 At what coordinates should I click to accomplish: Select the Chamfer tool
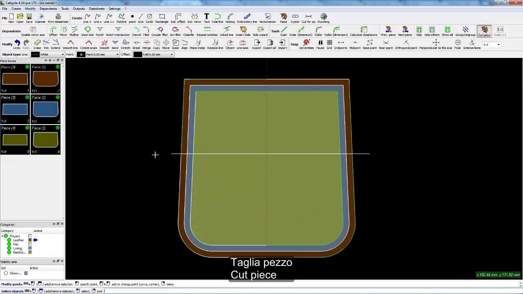188,31
